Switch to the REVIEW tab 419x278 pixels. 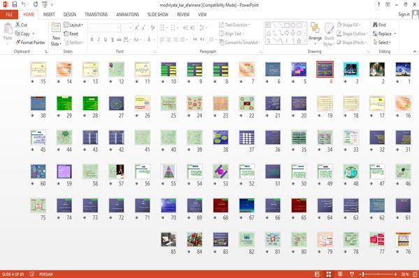tap(183, 15)
